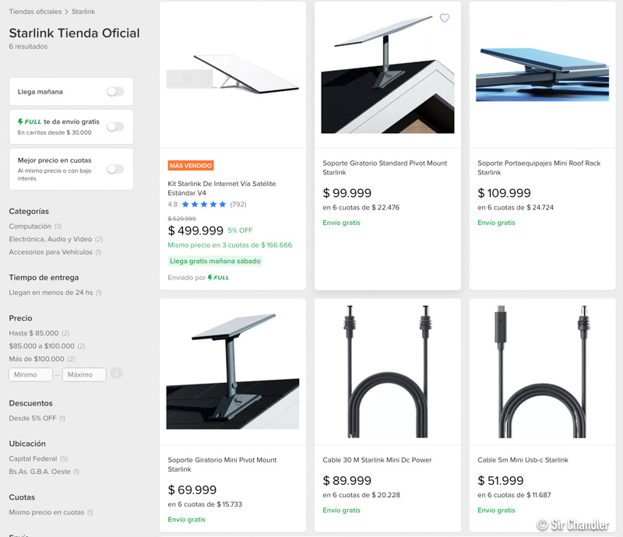Open the Tiendas oficiales breadcrumb link
Viewport: 623px width, 537px height.
pos(35,12)
